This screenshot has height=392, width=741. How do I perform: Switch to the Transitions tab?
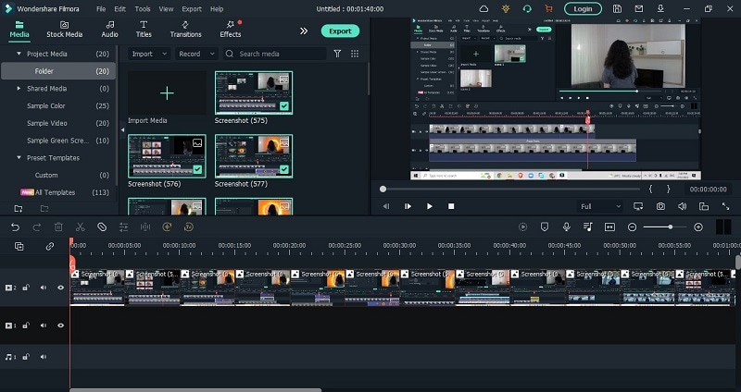(185, 29)
